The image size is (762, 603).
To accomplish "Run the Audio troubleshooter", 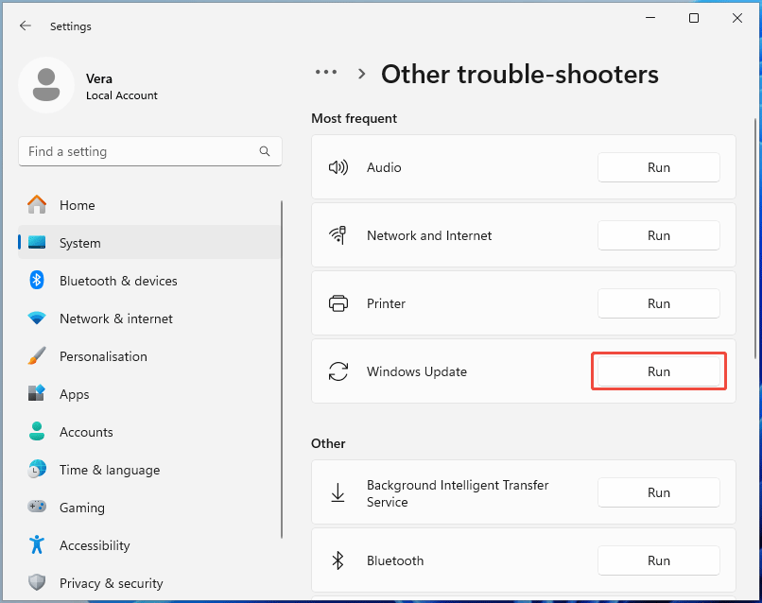I will point(658,167).
